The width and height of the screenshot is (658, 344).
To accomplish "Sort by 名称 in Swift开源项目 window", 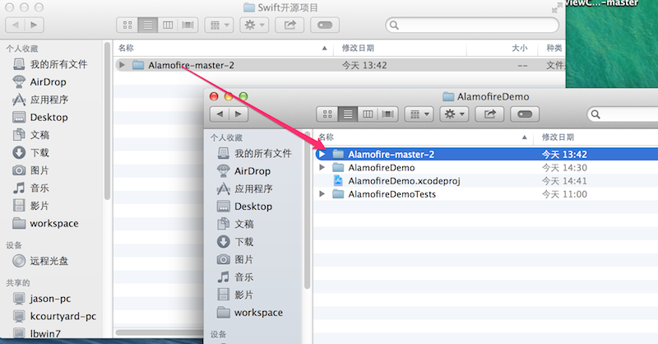I will click(223, 49).
